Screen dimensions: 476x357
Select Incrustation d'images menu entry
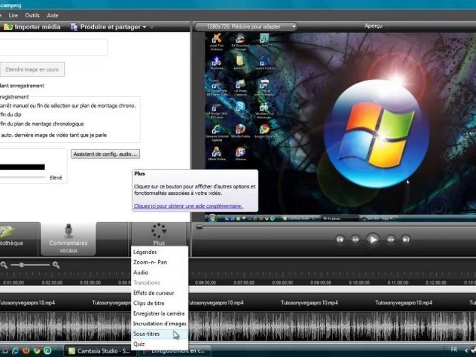[x=160, y=324]
